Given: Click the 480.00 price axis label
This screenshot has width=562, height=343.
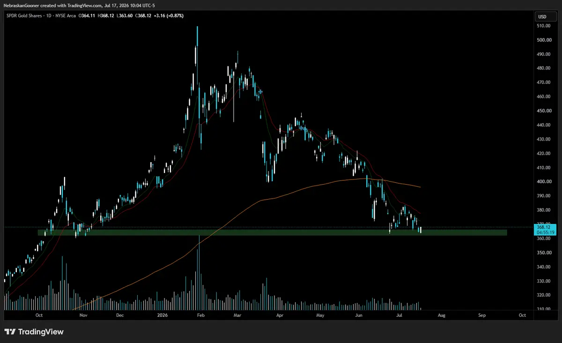Looking at the screenshot, I should coord(543,68).
